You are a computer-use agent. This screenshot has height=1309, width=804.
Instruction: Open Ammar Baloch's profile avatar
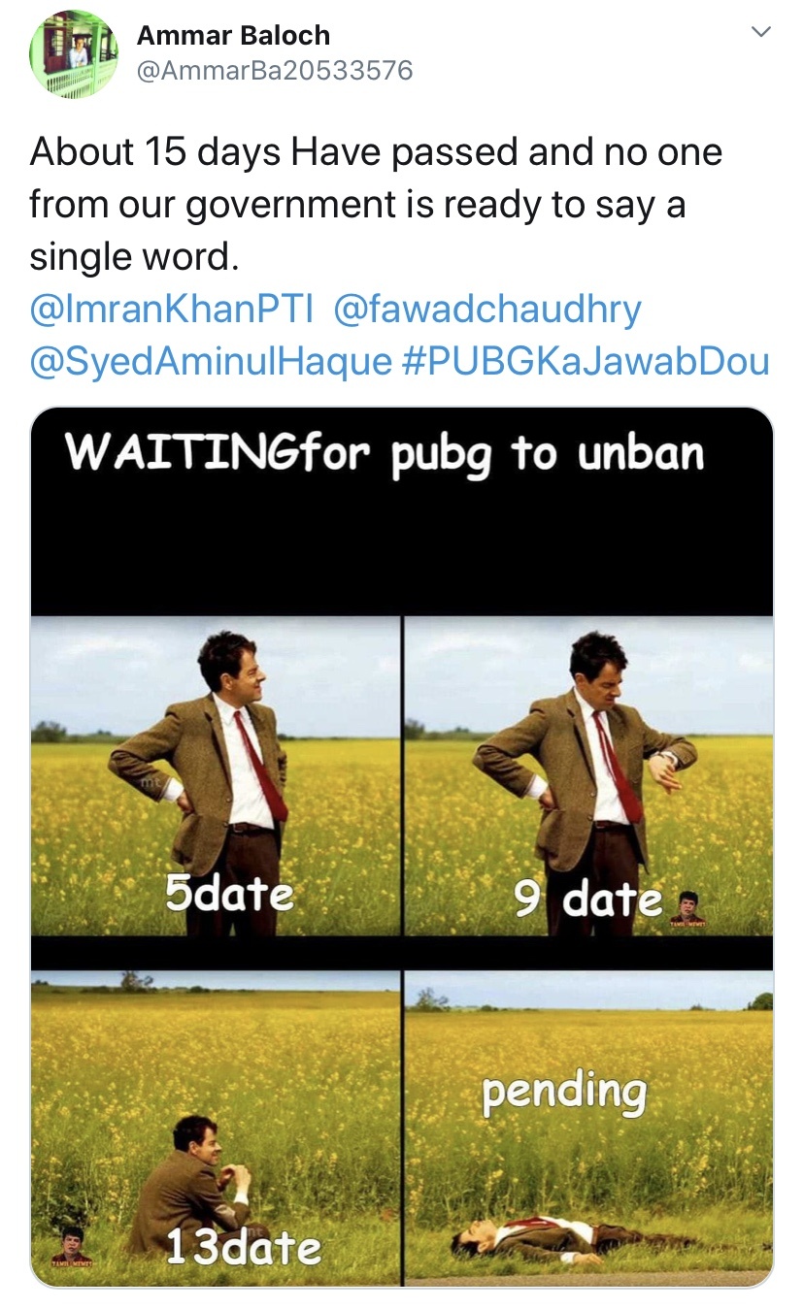[74, 54]
